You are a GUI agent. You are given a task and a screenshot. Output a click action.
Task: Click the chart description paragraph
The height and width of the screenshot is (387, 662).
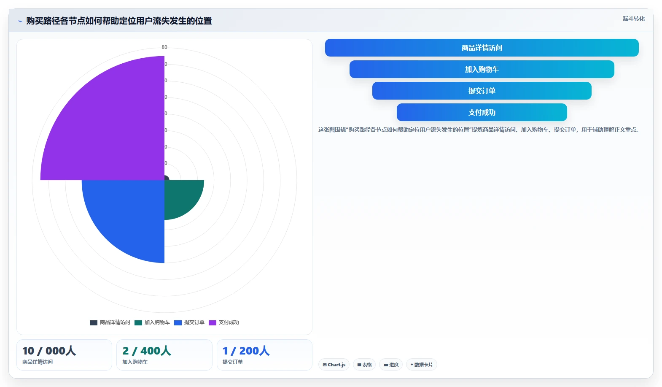click(x=480, y=130)
